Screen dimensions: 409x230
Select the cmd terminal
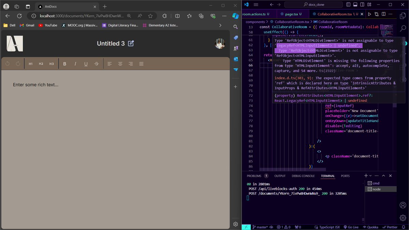380,183
